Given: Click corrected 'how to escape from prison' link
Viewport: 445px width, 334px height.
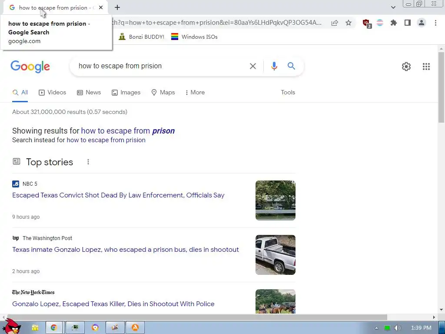Looking at the screenshot, I should (128, 131).
